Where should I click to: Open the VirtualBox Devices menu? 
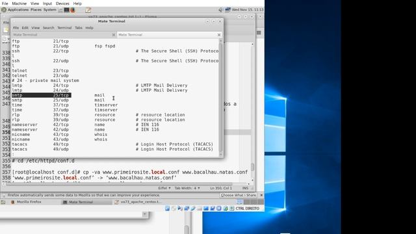point(62,3)
